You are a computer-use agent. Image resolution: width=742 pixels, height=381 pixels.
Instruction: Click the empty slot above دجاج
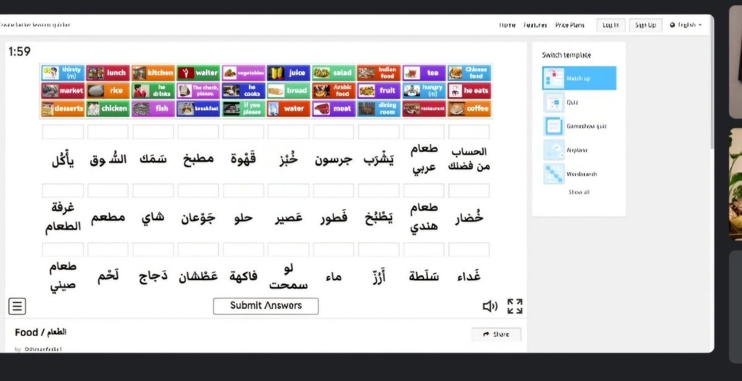pyautogui.click(x=153, y=249)
